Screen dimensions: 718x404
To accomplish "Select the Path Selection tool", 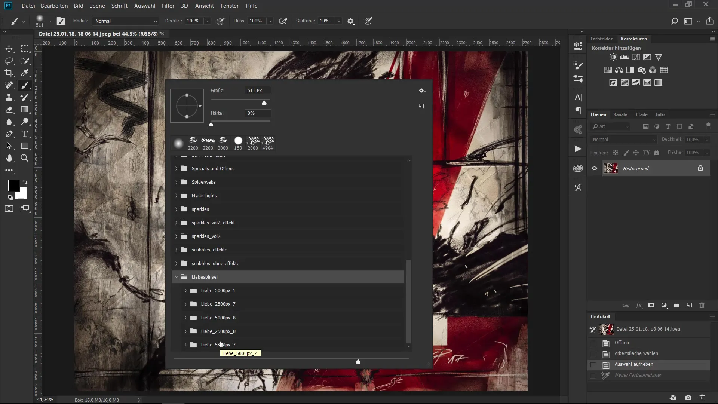I will 9,146.
